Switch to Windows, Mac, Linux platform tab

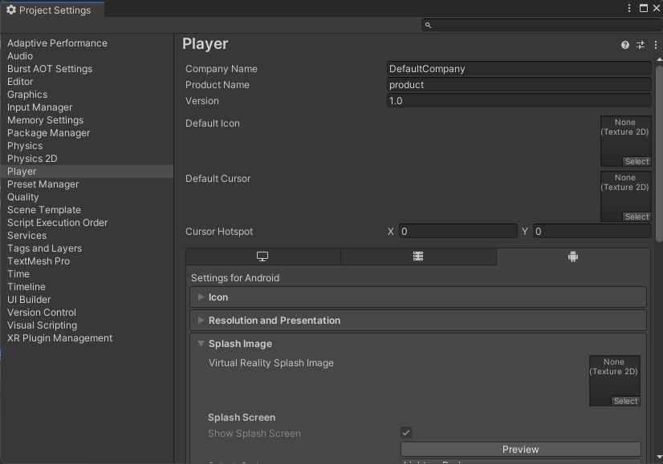tap(262, 256)
